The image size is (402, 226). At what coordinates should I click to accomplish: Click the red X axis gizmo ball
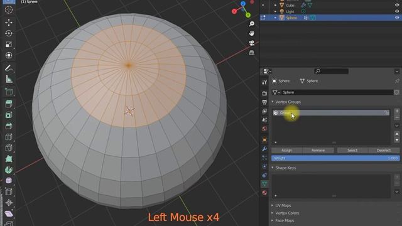234,11
